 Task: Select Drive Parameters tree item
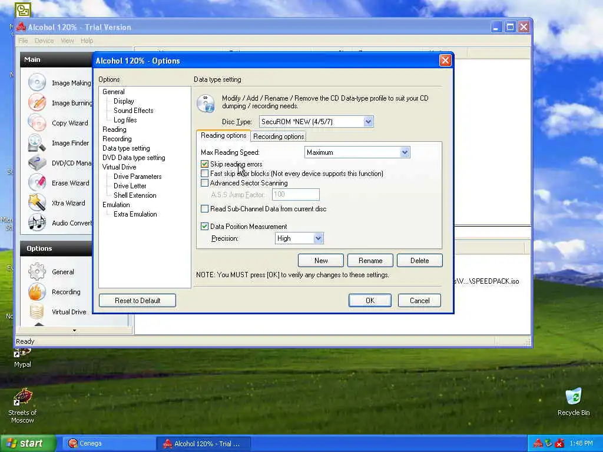coord(138,177)
